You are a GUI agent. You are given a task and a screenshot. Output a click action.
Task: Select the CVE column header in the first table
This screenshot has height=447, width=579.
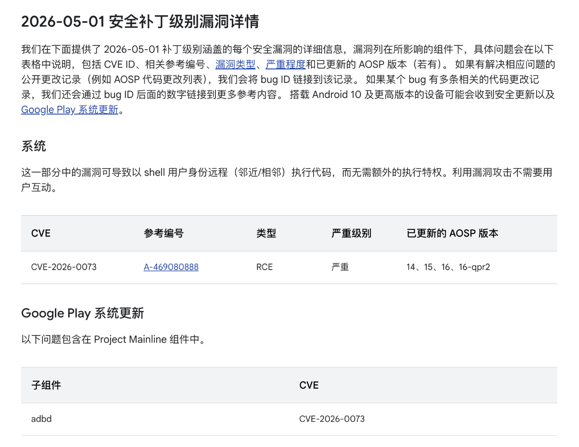click(41, 233)
